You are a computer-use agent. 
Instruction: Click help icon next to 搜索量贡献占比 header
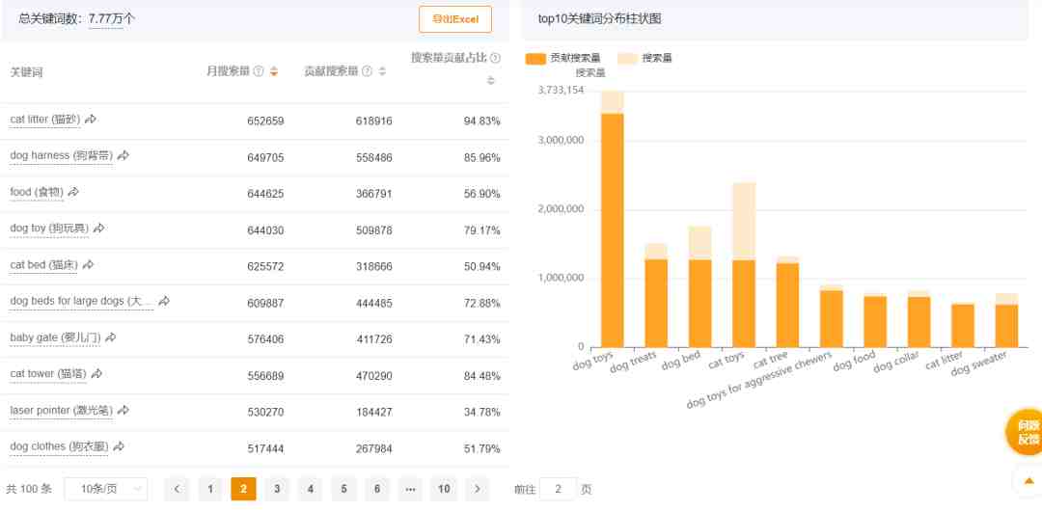pyautogui.click(x=495, y=58)
